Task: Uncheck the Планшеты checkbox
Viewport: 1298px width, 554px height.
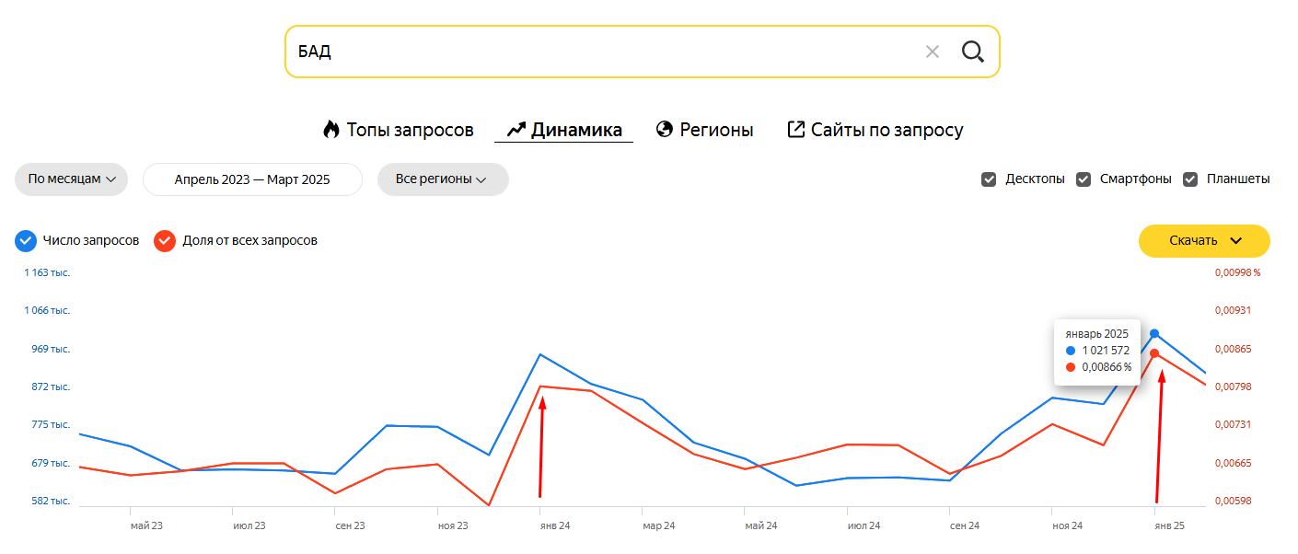Action: (1190, 179)
